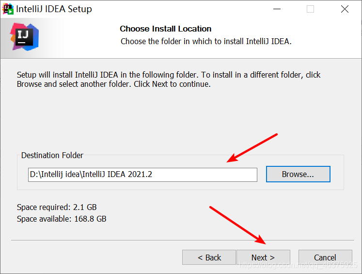Click the red arrow pointing at Next
The height and width of the screenshot is (274, 362).
pyautogui.click(x=237, y=225)
